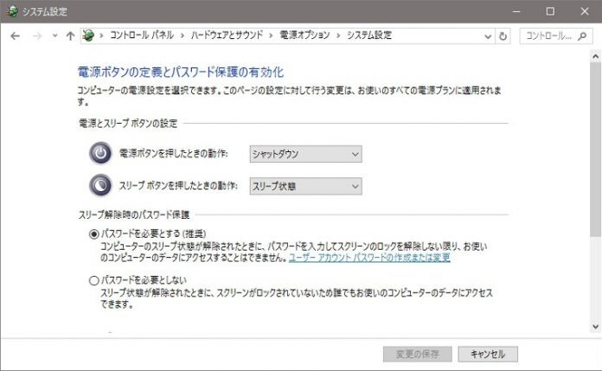
Task: Open 電源オプション breadcrumb
Action: point(304,35)
